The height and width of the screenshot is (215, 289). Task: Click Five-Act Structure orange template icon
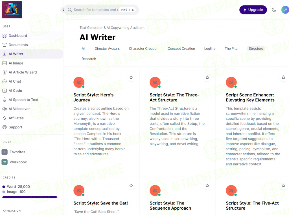click(231, 190)
